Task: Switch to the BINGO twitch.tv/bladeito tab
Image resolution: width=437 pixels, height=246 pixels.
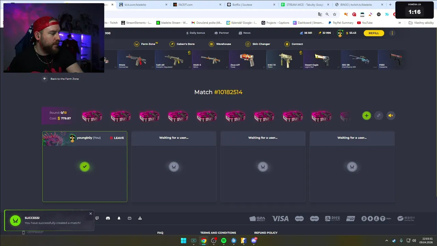Action: coord(359,5)
